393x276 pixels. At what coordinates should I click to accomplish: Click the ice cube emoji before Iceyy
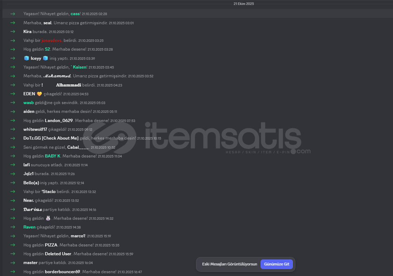pyautogui.click(x=26, y=58)
